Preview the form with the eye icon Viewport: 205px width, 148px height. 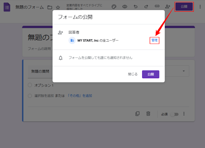coord(125,6)
